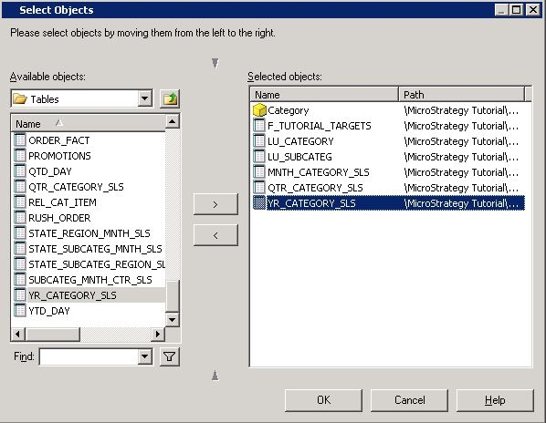546x423 pixels.
Task: Sort available objects by Name column header
Action: [89, 123]
